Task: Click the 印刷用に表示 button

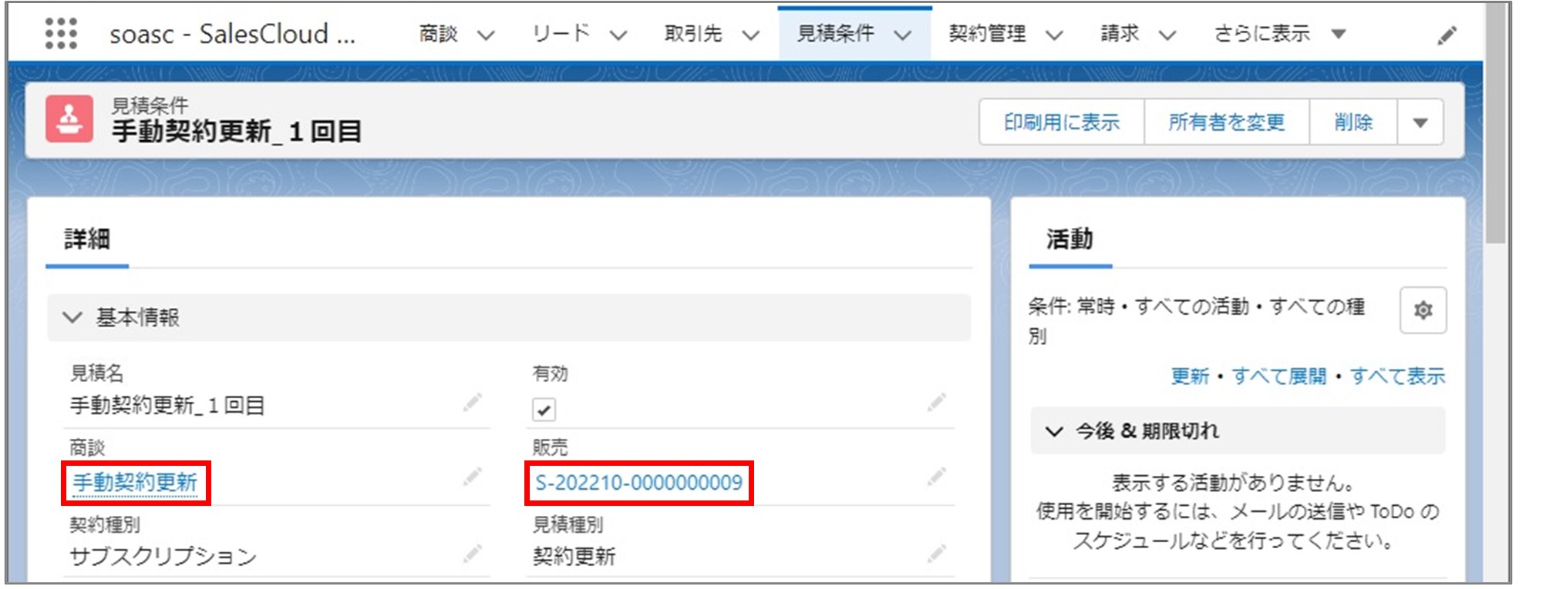Action: tap(1062, 122)
